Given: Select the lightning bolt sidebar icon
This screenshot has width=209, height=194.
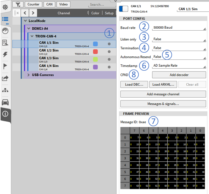Looking at the screenshot, I should click(x=5, y=55).
